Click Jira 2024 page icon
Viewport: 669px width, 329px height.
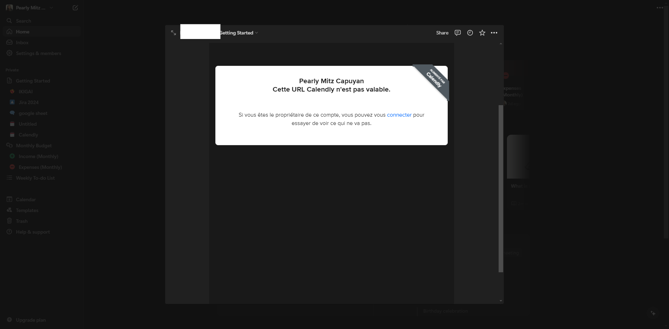[x=12, y=102]
